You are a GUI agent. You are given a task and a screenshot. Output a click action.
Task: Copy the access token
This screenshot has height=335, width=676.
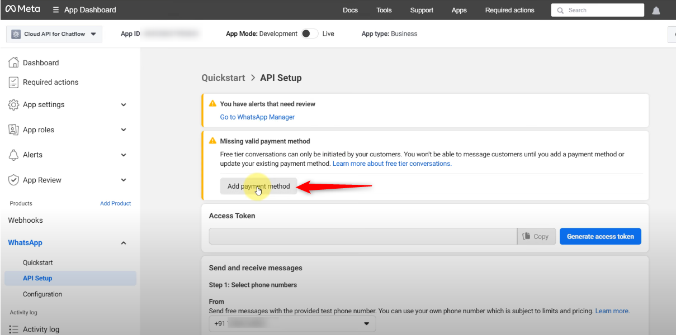tap(536, 236)
